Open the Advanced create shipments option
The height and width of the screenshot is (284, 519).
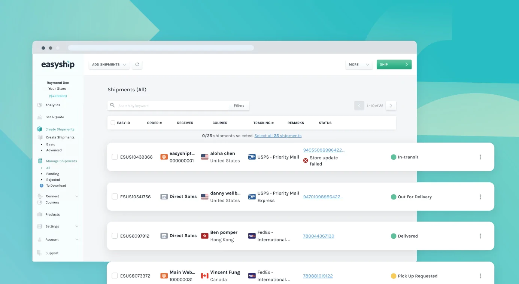(54, 150)
